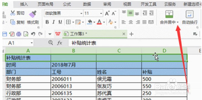Toggle italic formatting
The width and height of the screenshot is (202, 100).
click(x=54, y=22)
